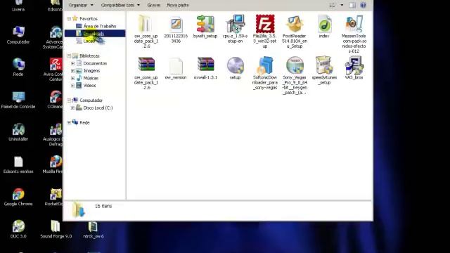Collapse the Favoritos tree group
The width and height of the screenshot is (450, 253).
pos(69,19)
